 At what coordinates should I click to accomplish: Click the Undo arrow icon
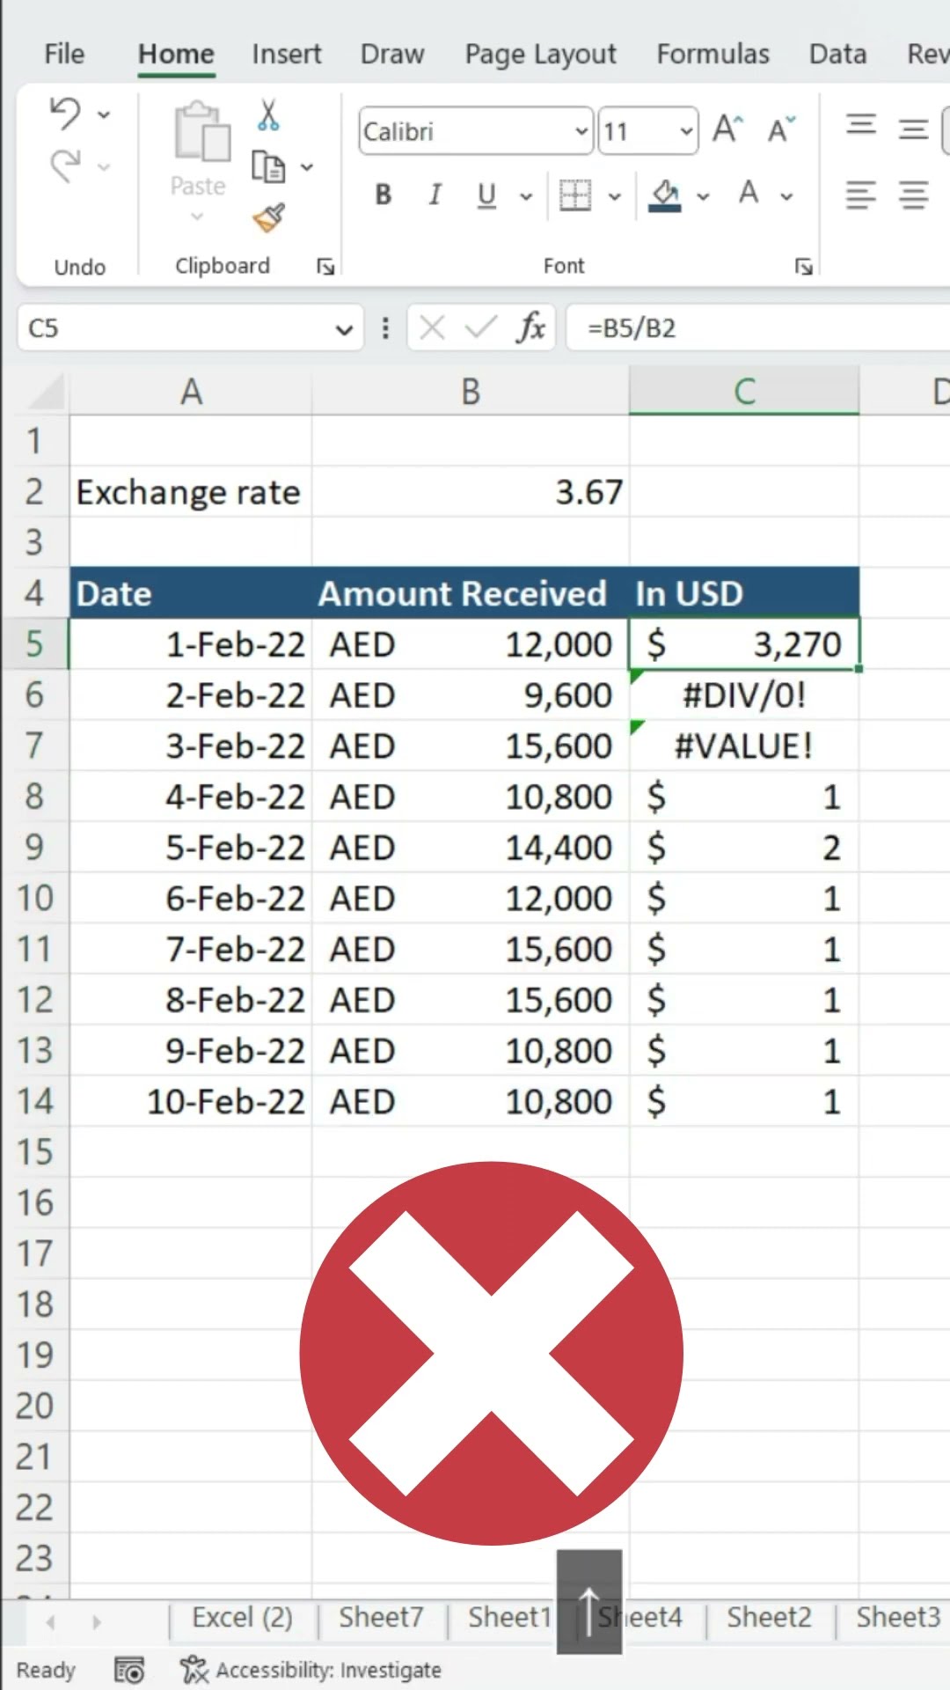tap(65, 114)
